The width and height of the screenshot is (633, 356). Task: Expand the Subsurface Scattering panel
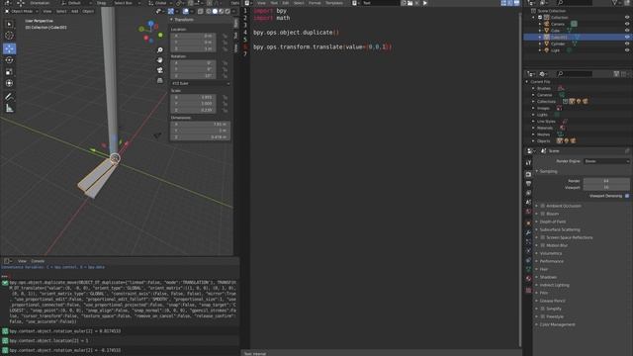coord(560,229)
